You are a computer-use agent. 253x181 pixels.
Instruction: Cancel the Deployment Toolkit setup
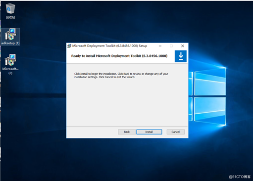175,132
